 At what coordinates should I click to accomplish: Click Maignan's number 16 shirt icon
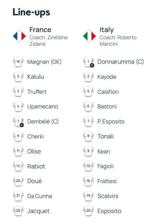point(18,62)
